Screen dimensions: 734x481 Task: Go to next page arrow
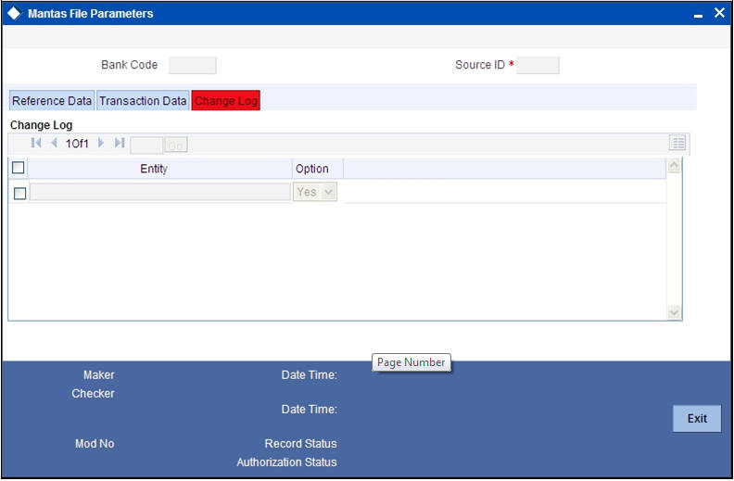101,143
